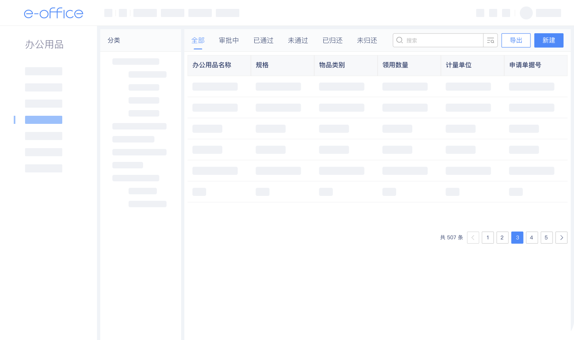
Task: Select the highlighted blue sidebar menu item
Action: point(44,120)
